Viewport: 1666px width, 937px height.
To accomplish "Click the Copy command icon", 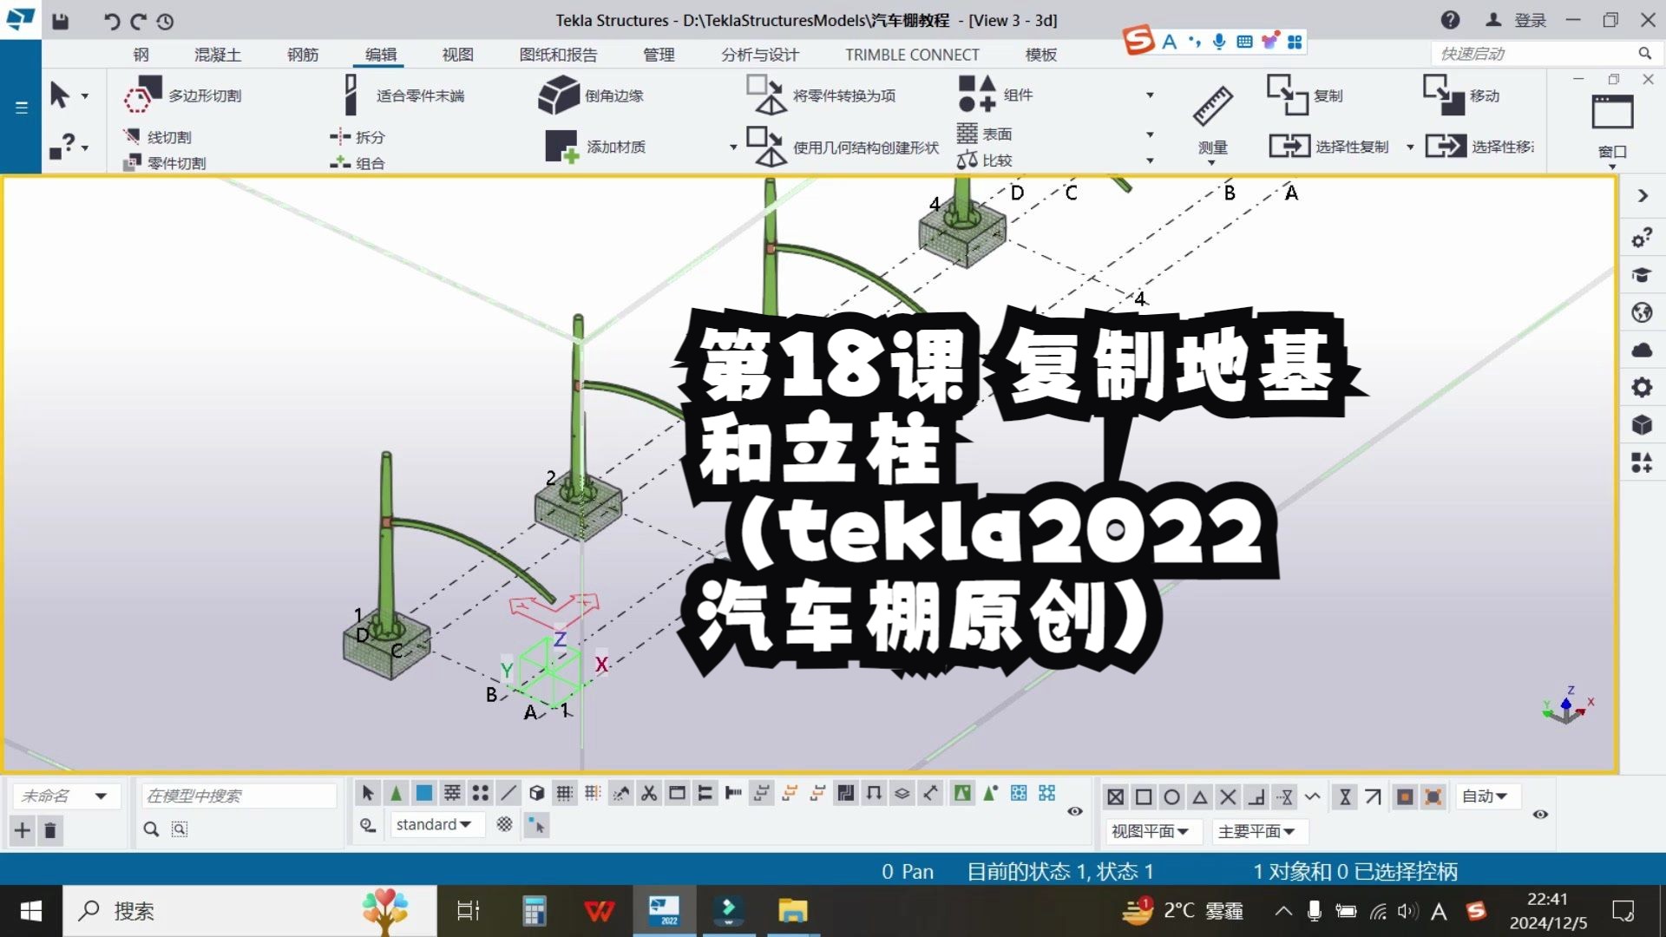I will pos(1286,95).
